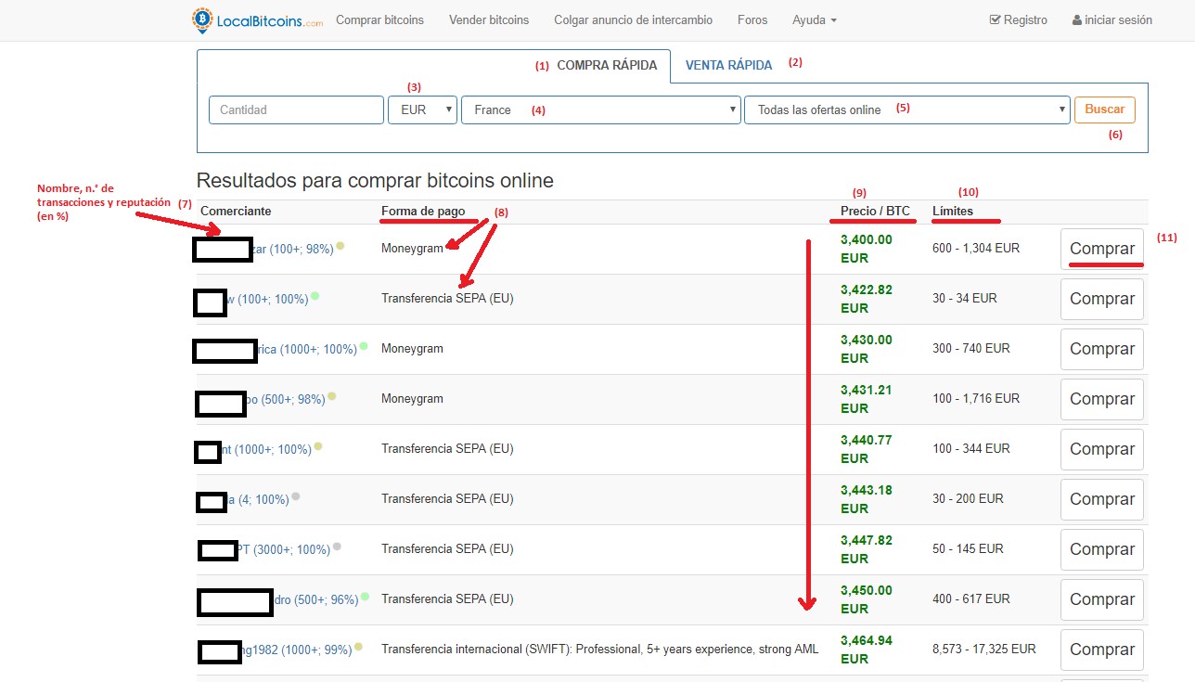Select limits text 600 - 1,304 EUR
Viewport: 1195px width, 682px height.
tap(976, 249)
